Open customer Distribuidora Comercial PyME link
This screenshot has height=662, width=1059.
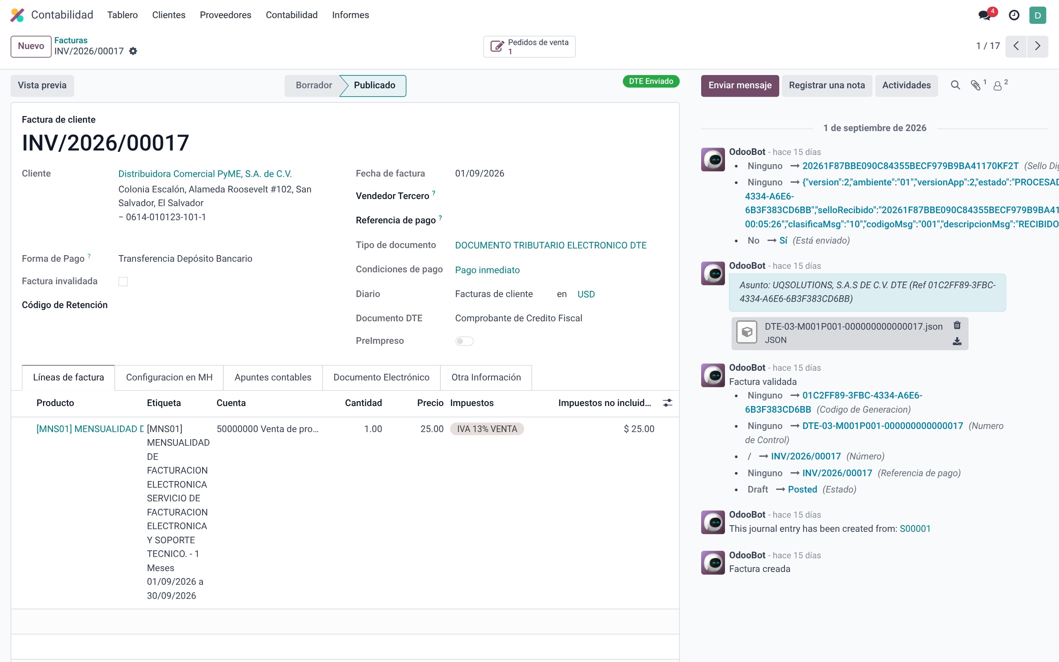pyautogui.click(x=205, y=174)
